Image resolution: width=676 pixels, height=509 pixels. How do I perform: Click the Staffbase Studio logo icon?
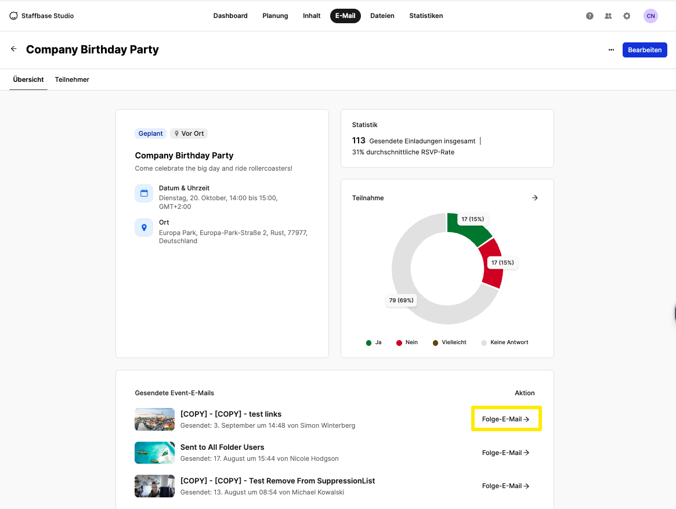click(x=13, y=16)
